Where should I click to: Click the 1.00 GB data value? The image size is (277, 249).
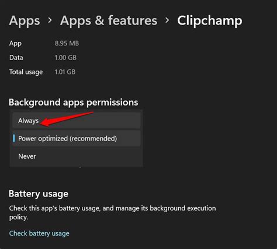coord(65,58)
